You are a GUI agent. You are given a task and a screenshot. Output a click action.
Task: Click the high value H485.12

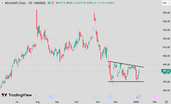[71, 3]
